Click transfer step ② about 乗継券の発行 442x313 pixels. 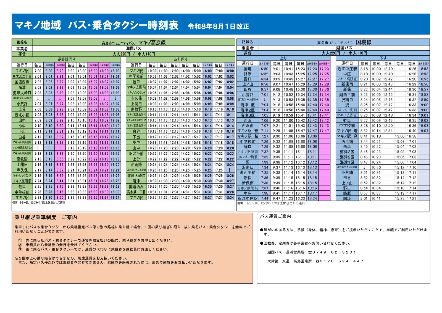(x=58, y=245)
